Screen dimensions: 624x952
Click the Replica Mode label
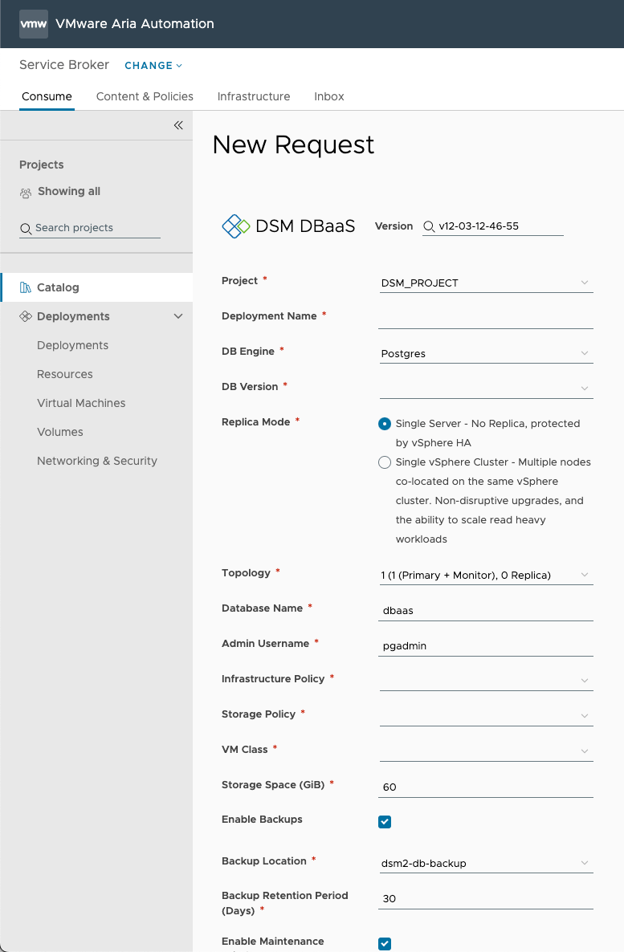256,422
